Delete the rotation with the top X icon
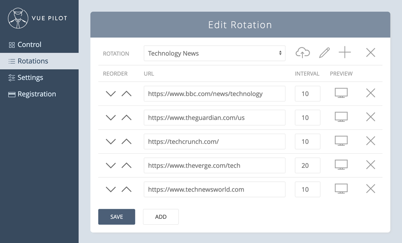 [370, 53]
